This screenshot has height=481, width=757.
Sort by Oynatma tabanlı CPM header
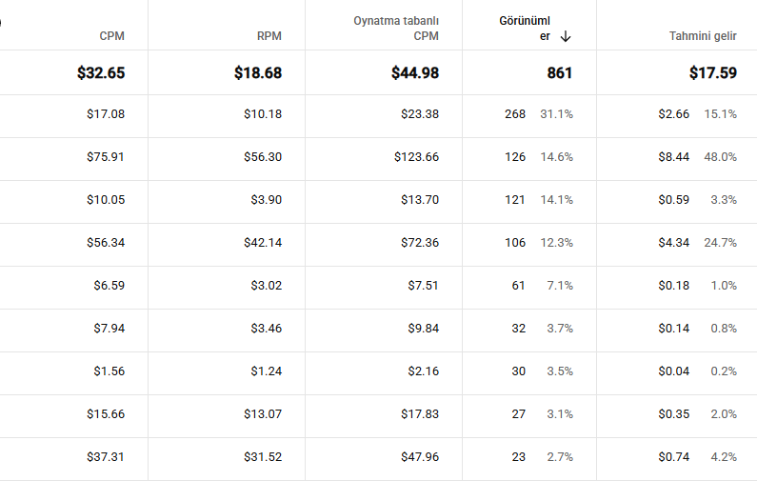pyautogui.click(x=396, y=29)
